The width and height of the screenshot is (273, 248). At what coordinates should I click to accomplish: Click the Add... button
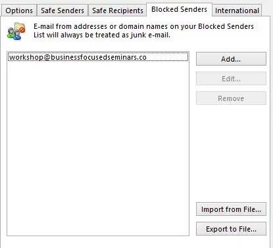[231, 59]
